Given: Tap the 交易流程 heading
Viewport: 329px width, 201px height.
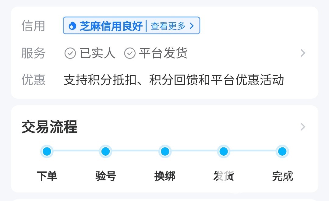Looking at the screenshot, I should [x=49, y=127].
